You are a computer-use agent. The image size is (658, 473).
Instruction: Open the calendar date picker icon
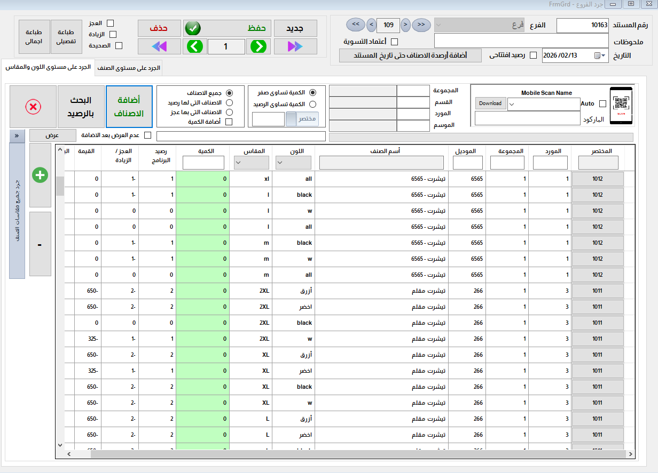598,55
